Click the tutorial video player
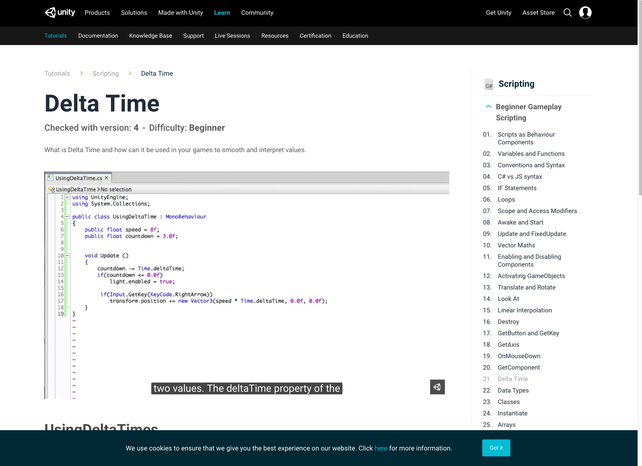The height and width of the screenshot is (466, 642). point(247,285)
